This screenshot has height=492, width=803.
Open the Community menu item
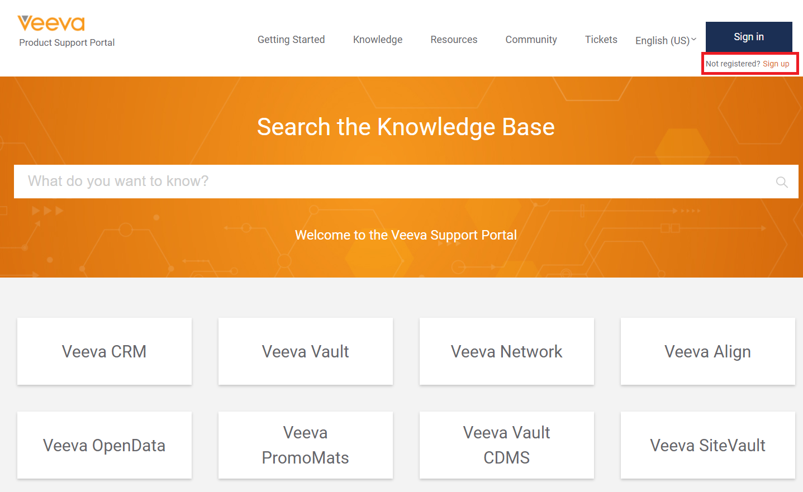click(531, 40)
